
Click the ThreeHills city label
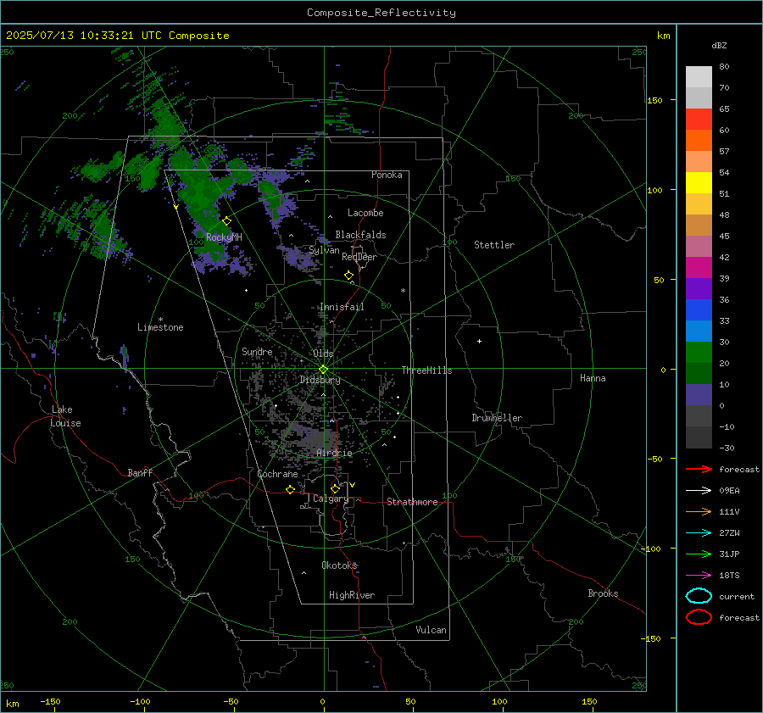click(x=426, y=370)
